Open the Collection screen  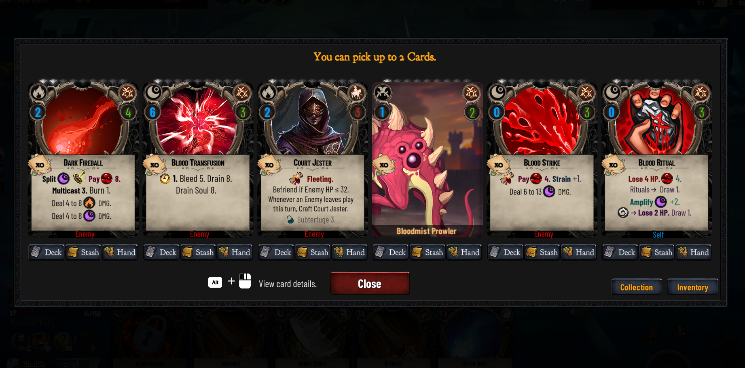coord(636,287)
